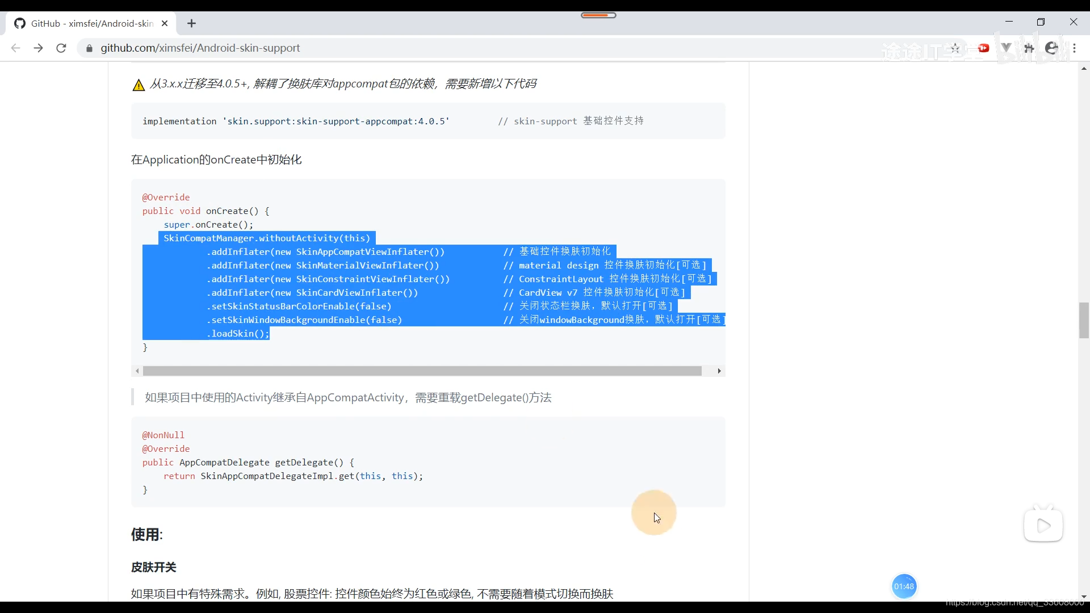Click the 3.x.x to 4.0.5+ migration warning text
Screen dimensions: 1090x613
click(343, 83)
